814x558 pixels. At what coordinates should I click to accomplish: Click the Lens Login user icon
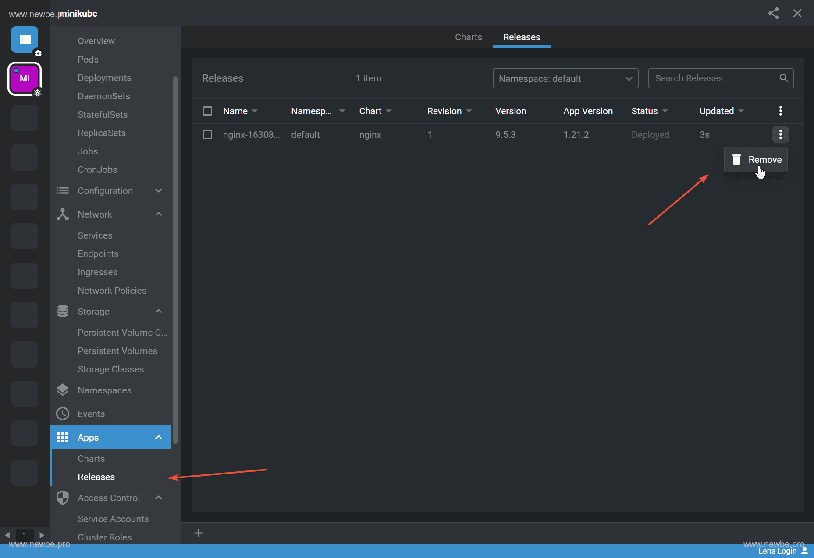[805, 551]
